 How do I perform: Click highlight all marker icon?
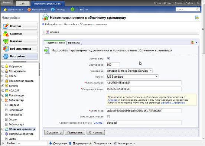[91, 143]
